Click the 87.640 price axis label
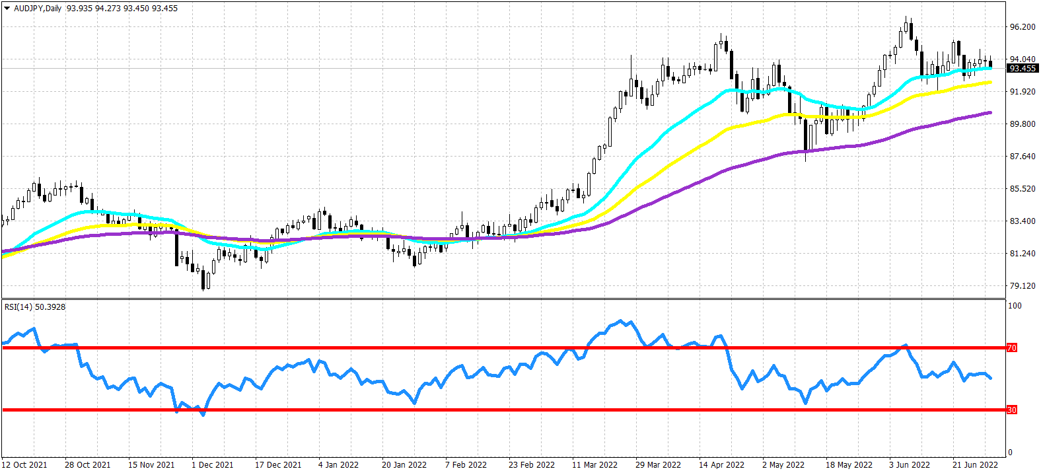This screenshot has height=473, width=1043. (1023, 157)
